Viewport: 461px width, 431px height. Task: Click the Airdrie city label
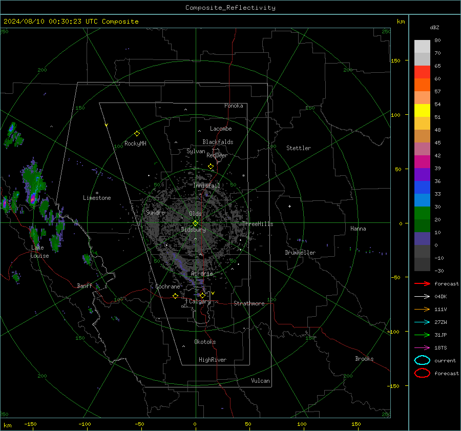pos(202,274)
